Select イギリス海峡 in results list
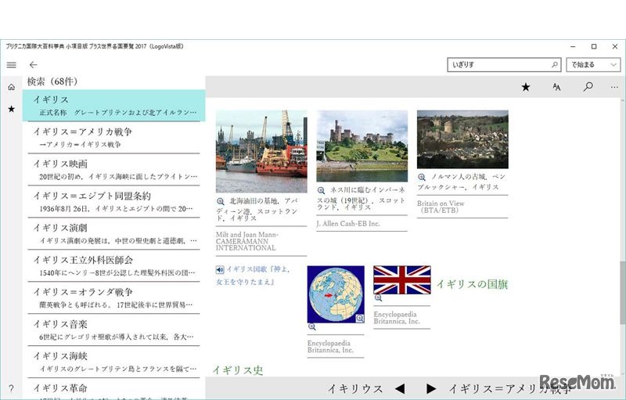This screenshot has height=400, width=626. tap(113, 362)
